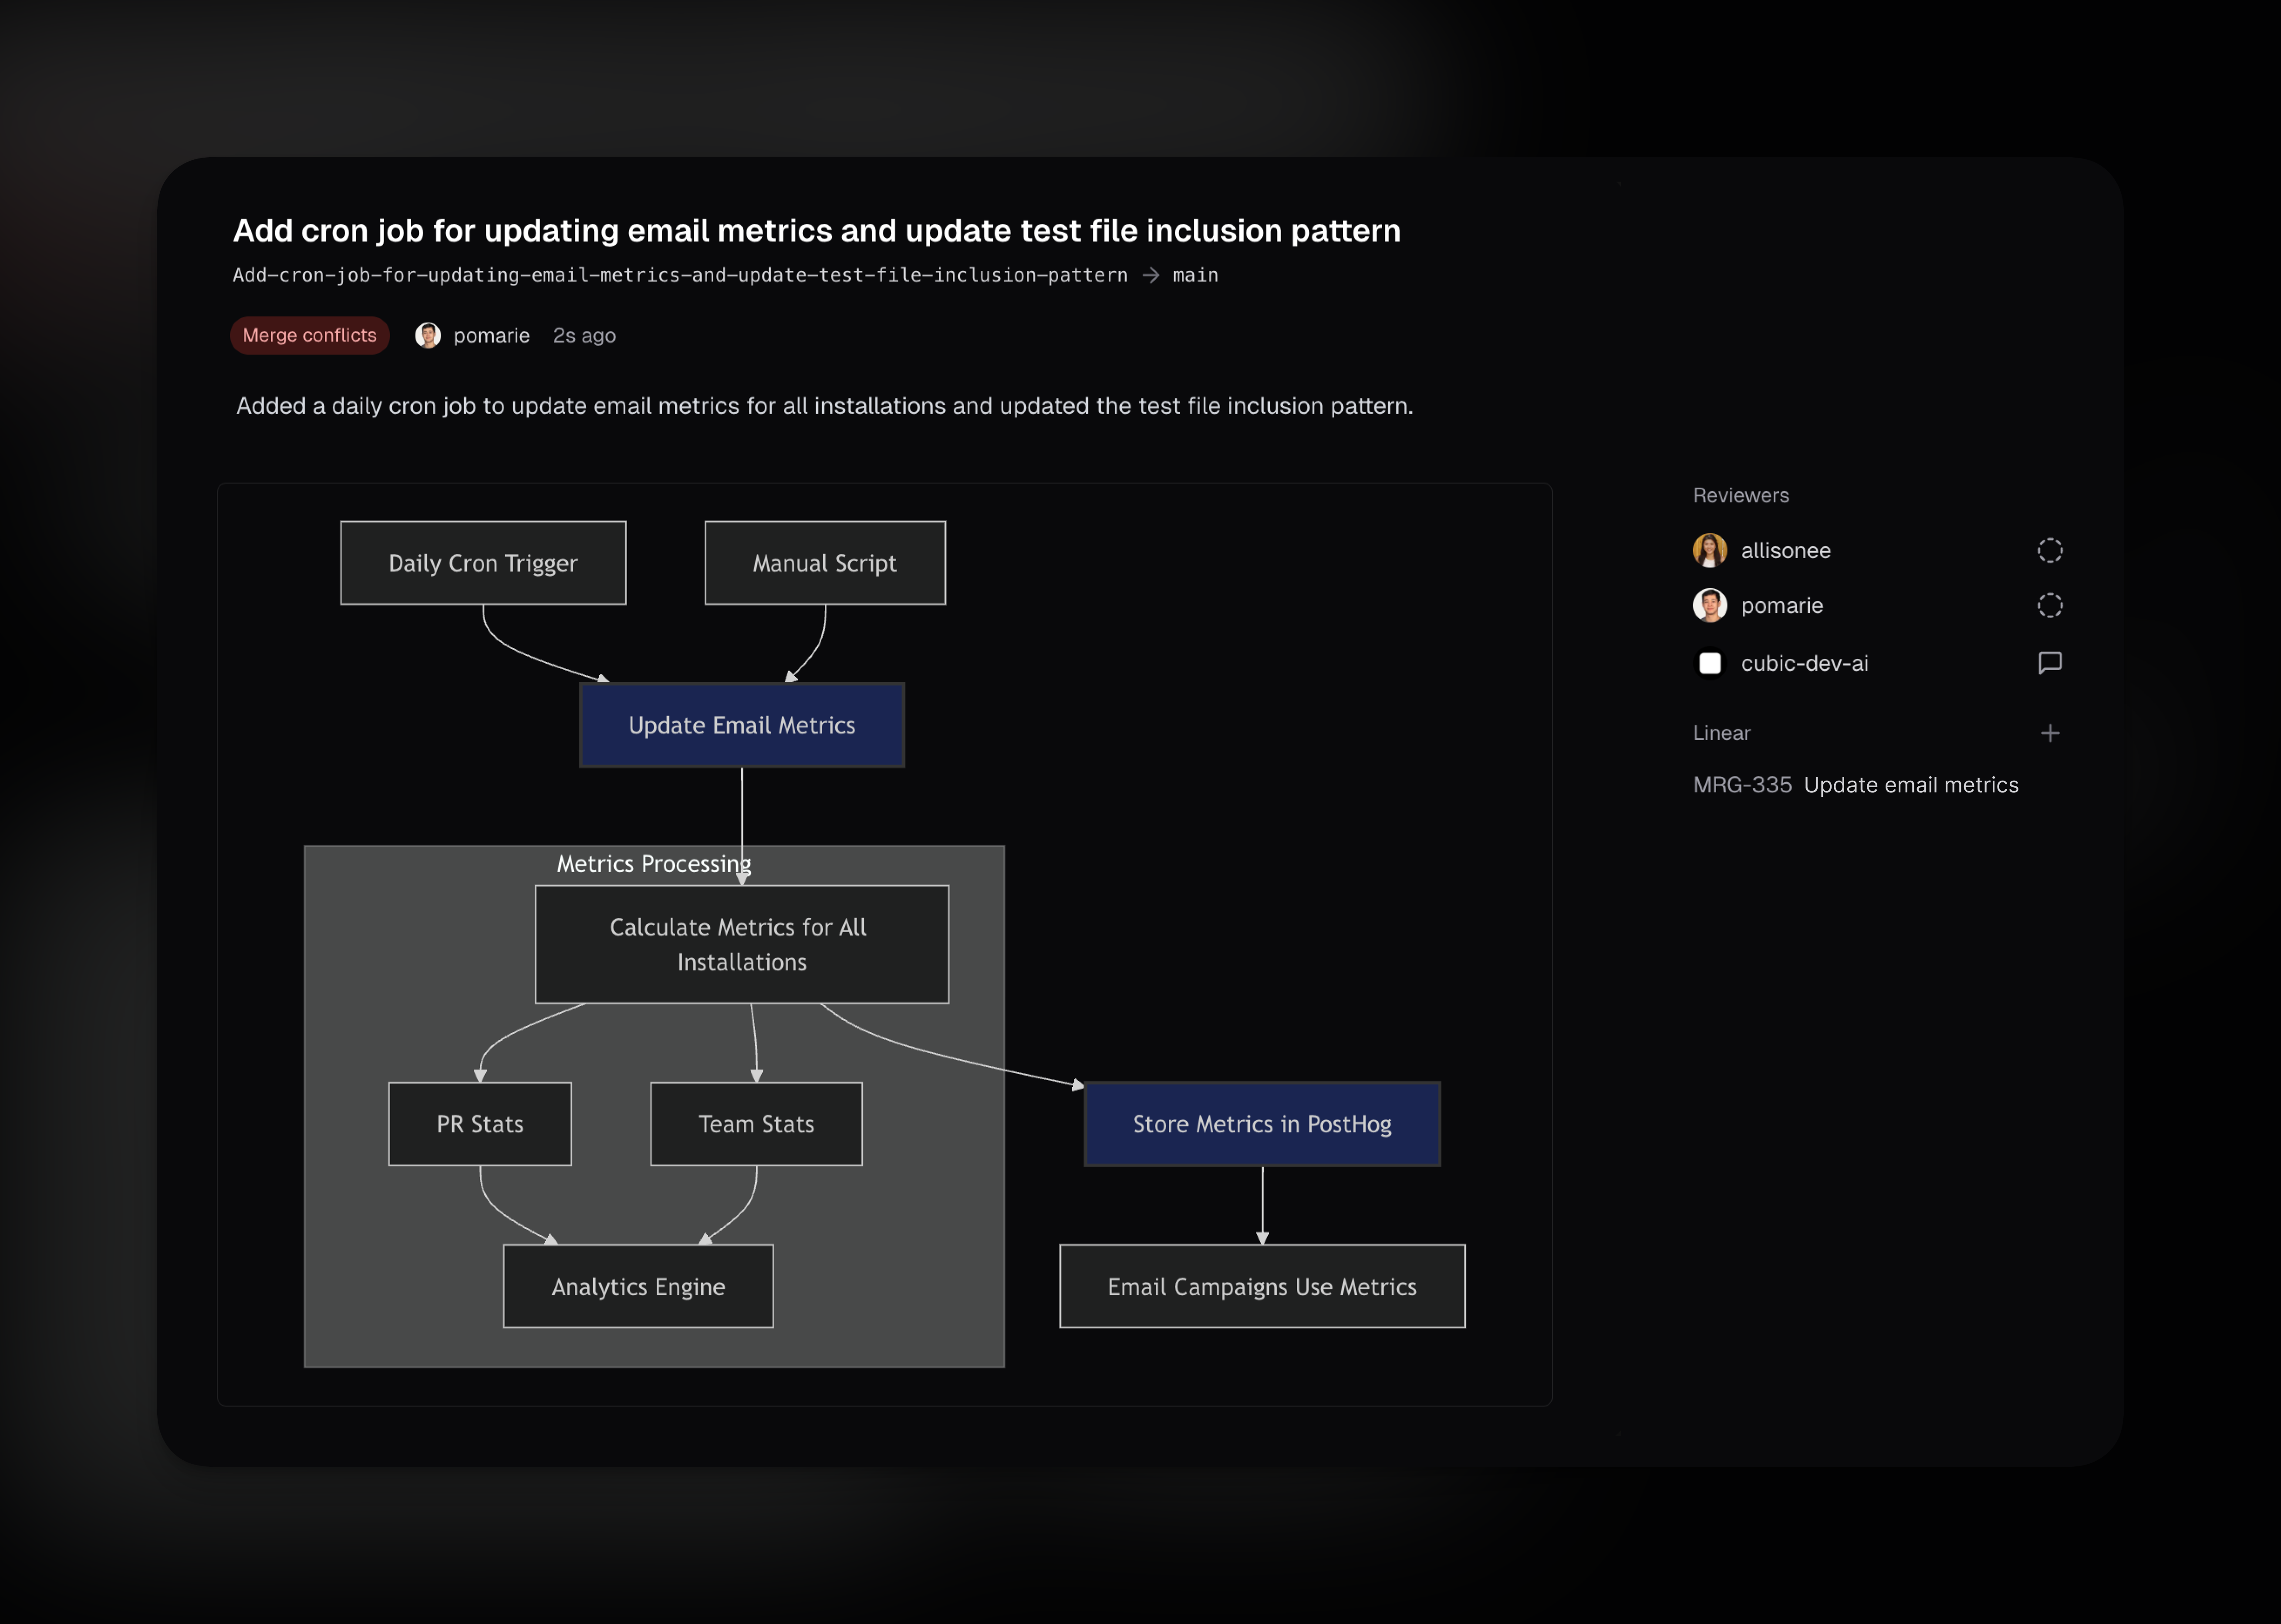Click the PR Stats diagram node
Viewport: 2281px width, 1624px height.
click(x=480, y=1124)
